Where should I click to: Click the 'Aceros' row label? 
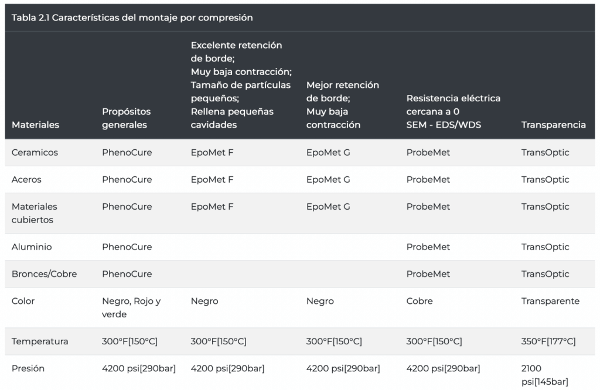[x=26, y=179]
